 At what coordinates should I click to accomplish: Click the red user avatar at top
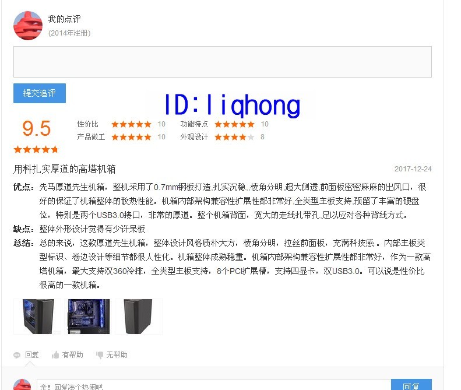(x=28, y=26)
